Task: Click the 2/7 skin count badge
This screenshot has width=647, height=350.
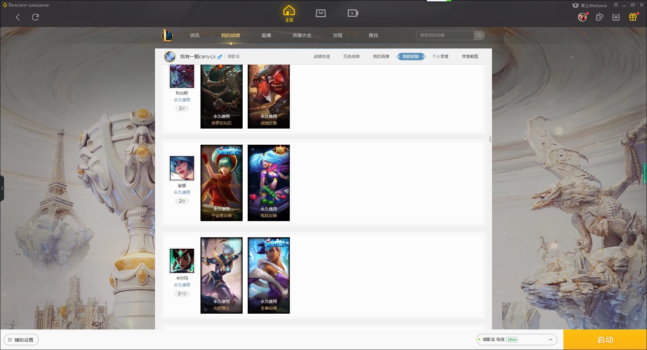Action: point(182,108)
